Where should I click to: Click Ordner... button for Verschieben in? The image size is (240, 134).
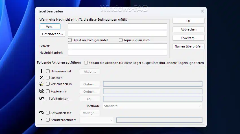(90, 84)
